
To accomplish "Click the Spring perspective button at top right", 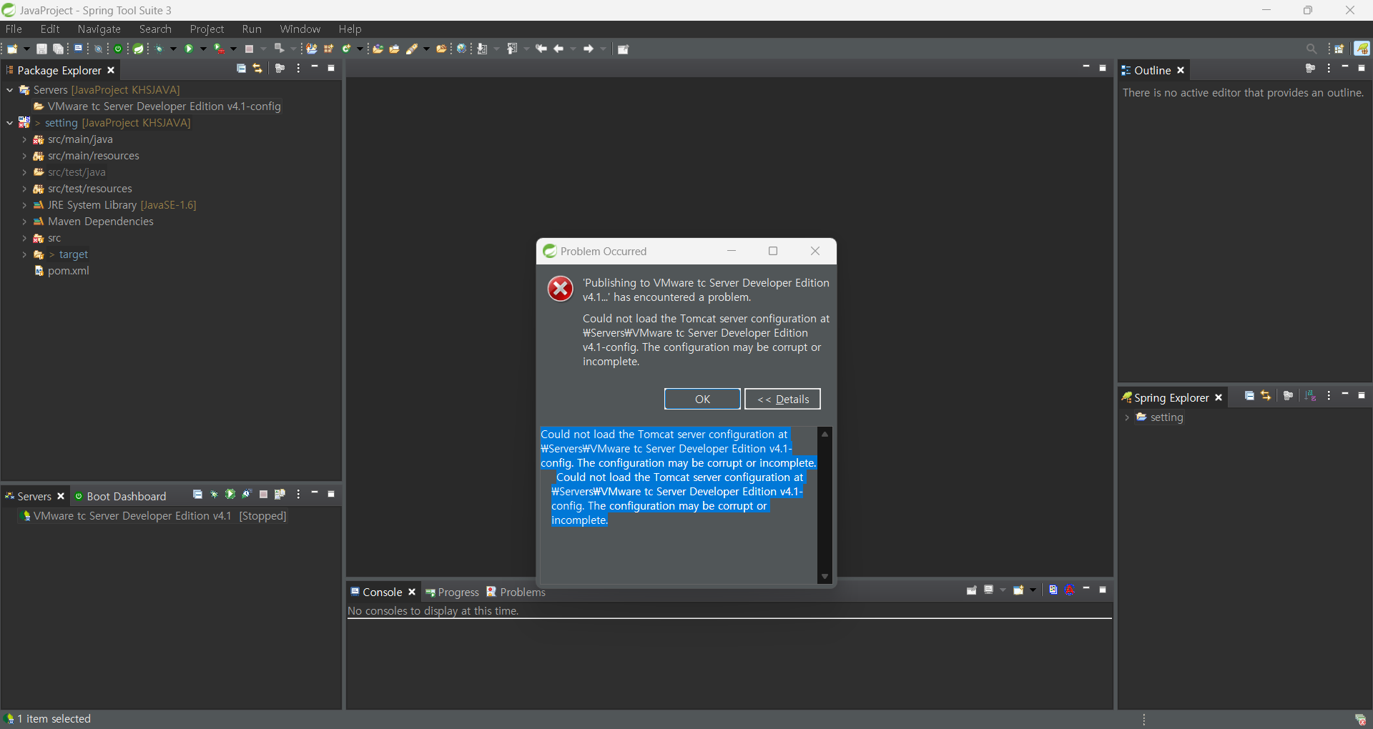I will (1362, 49).
